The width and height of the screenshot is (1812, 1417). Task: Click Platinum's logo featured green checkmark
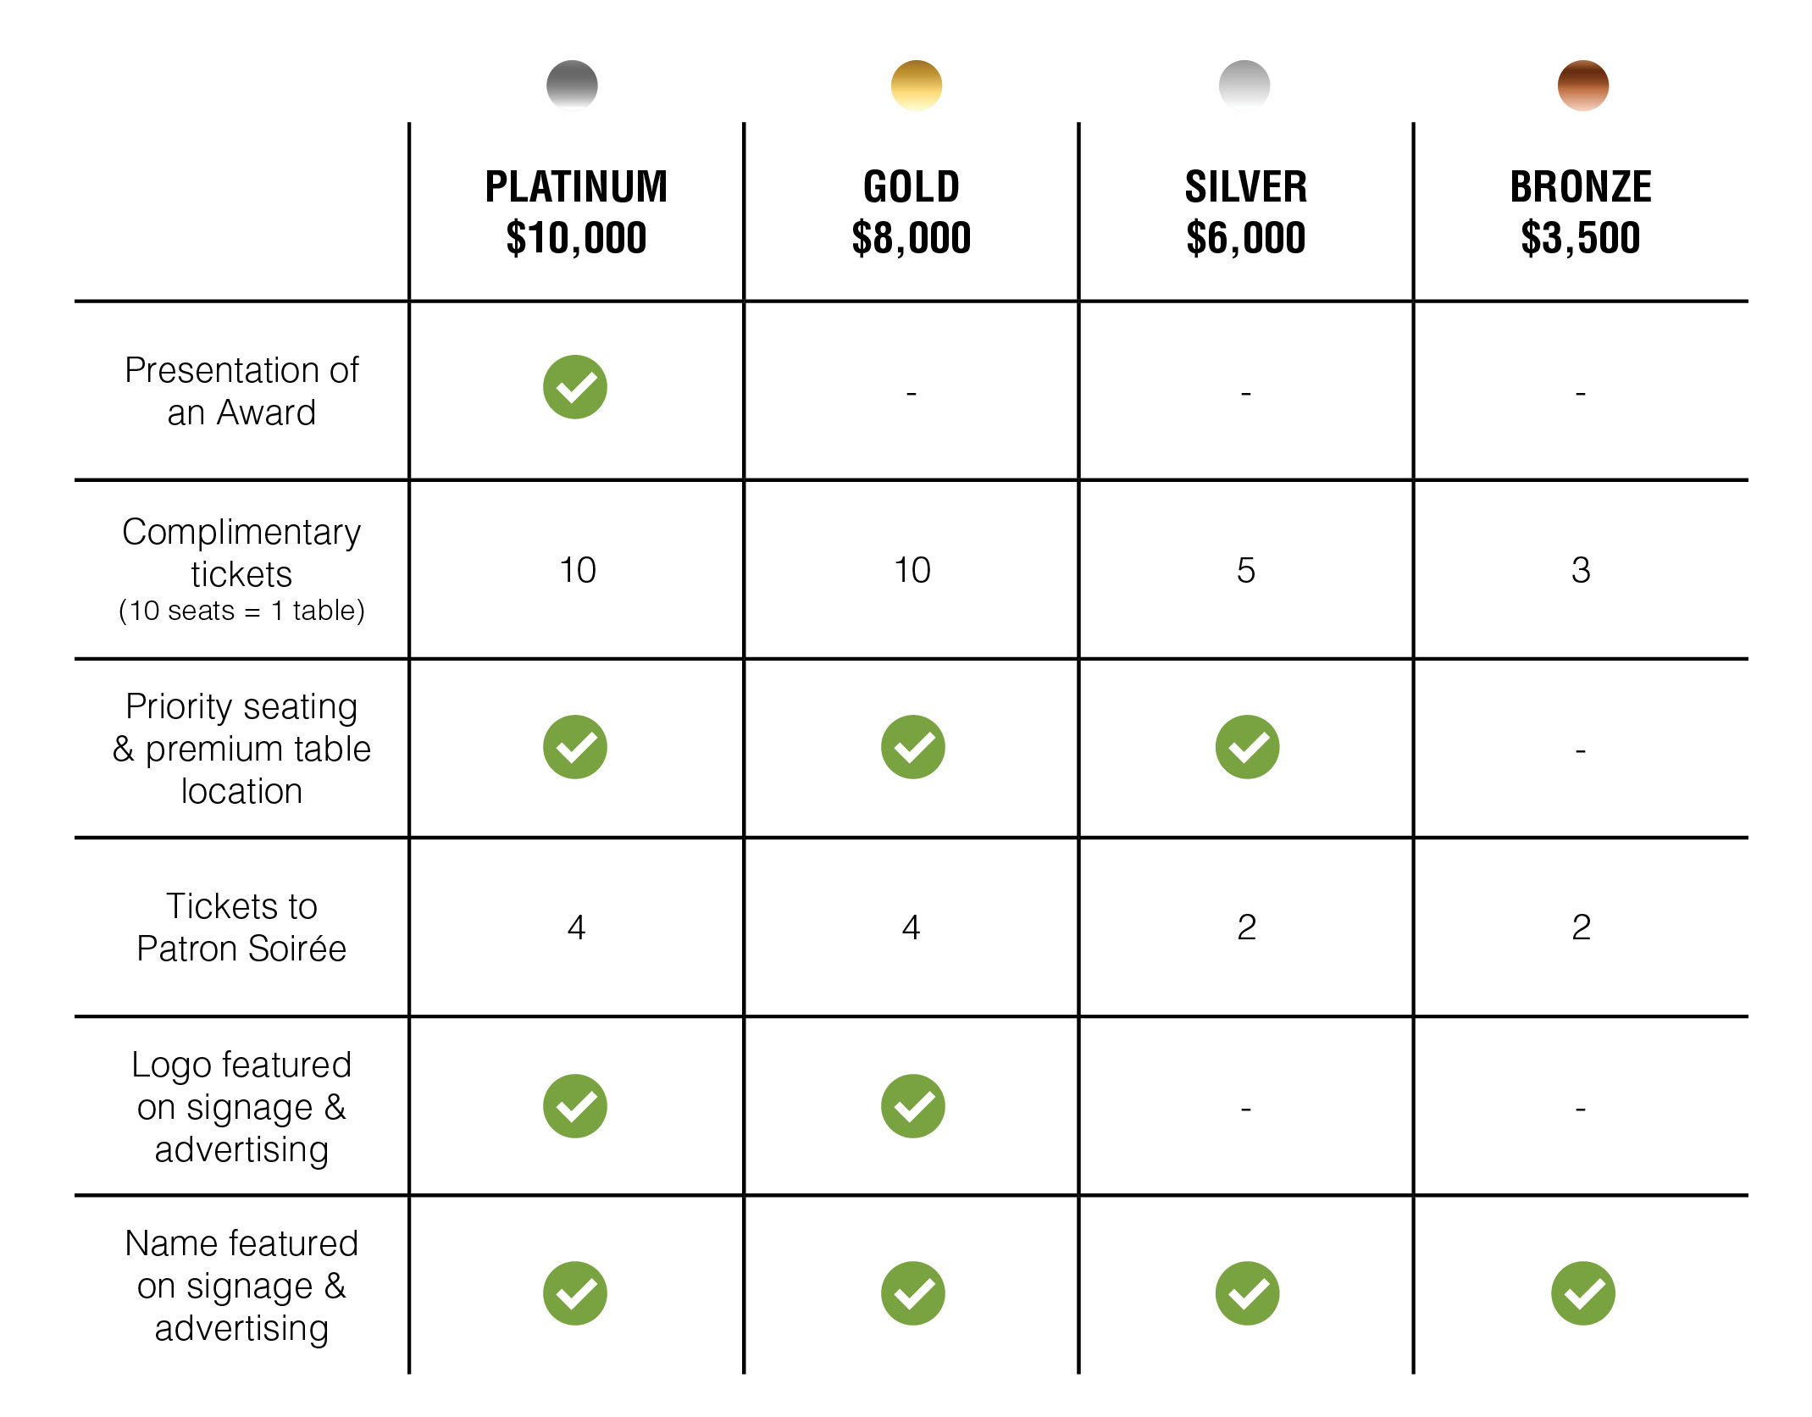point(575,1106)
